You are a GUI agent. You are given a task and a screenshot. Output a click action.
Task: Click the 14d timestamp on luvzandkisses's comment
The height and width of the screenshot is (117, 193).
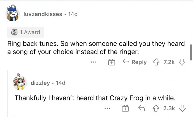click(72, 14)
